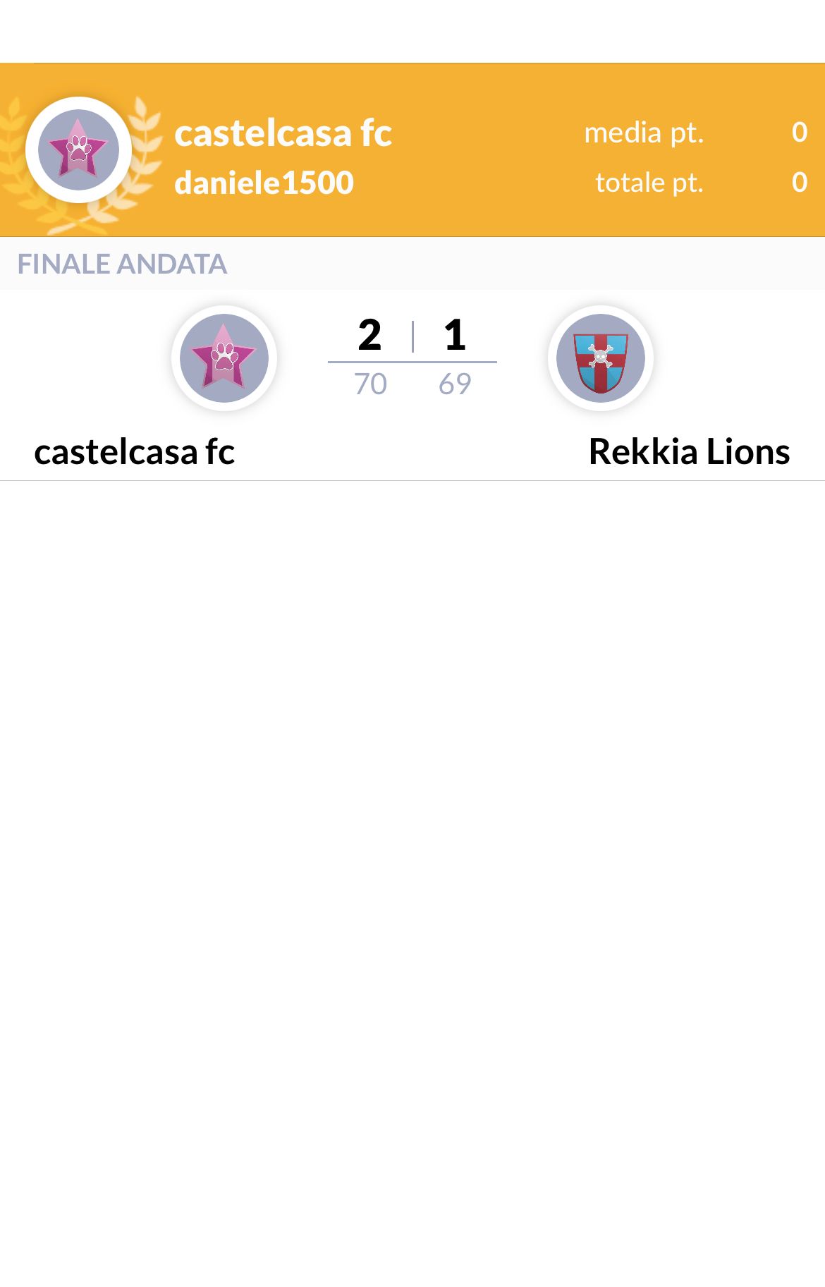Click the totale pt. label
Image resolution: width=825 pixels, height=1287 pixels.
pyautogui.click(x=649, y=183)
